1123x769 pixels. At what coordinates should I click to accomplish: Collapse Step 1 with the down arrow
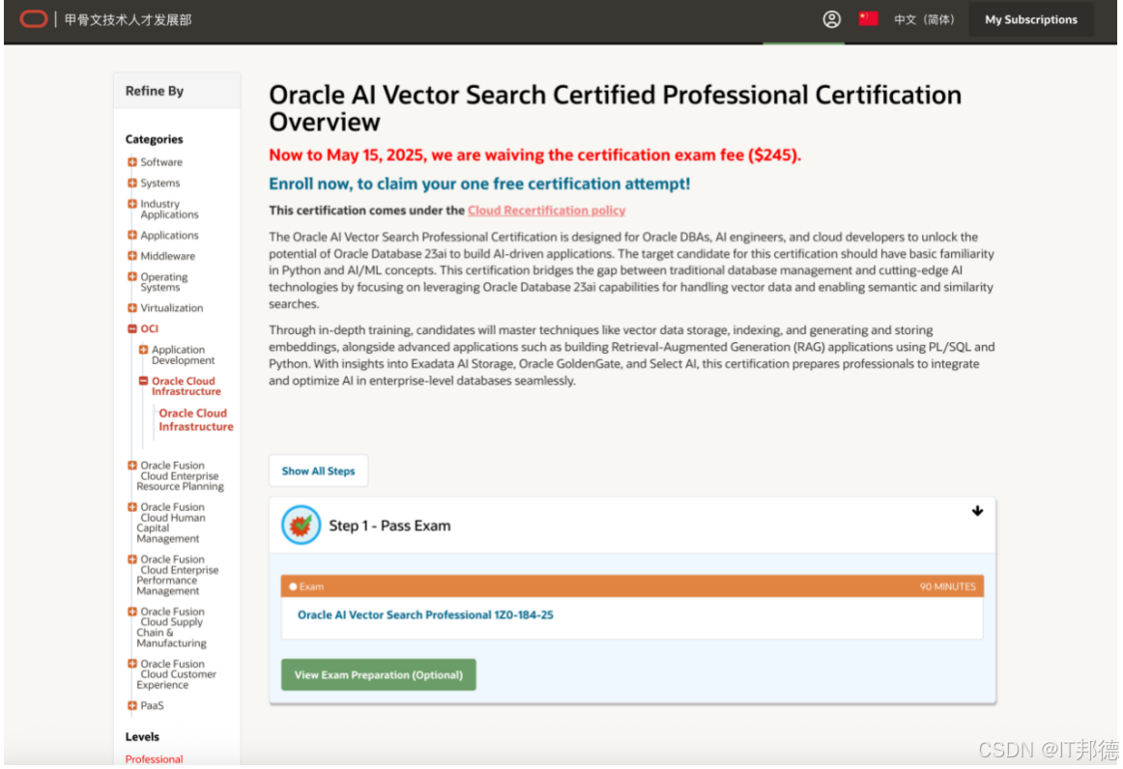(x=977, y=511)
